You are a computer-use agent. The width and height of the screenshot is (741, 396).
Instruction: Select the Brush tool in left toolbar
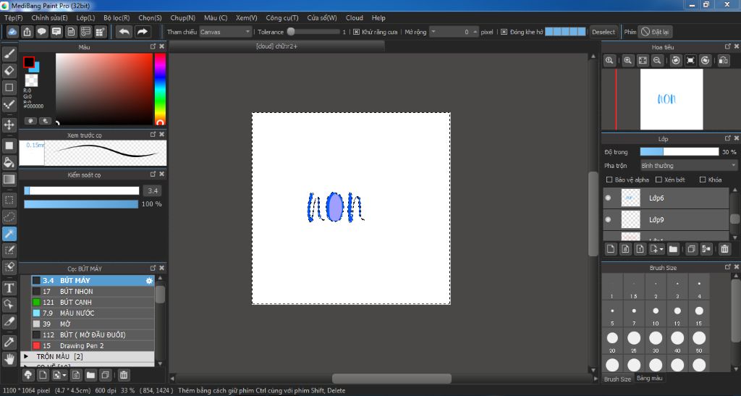coord(9,54)
